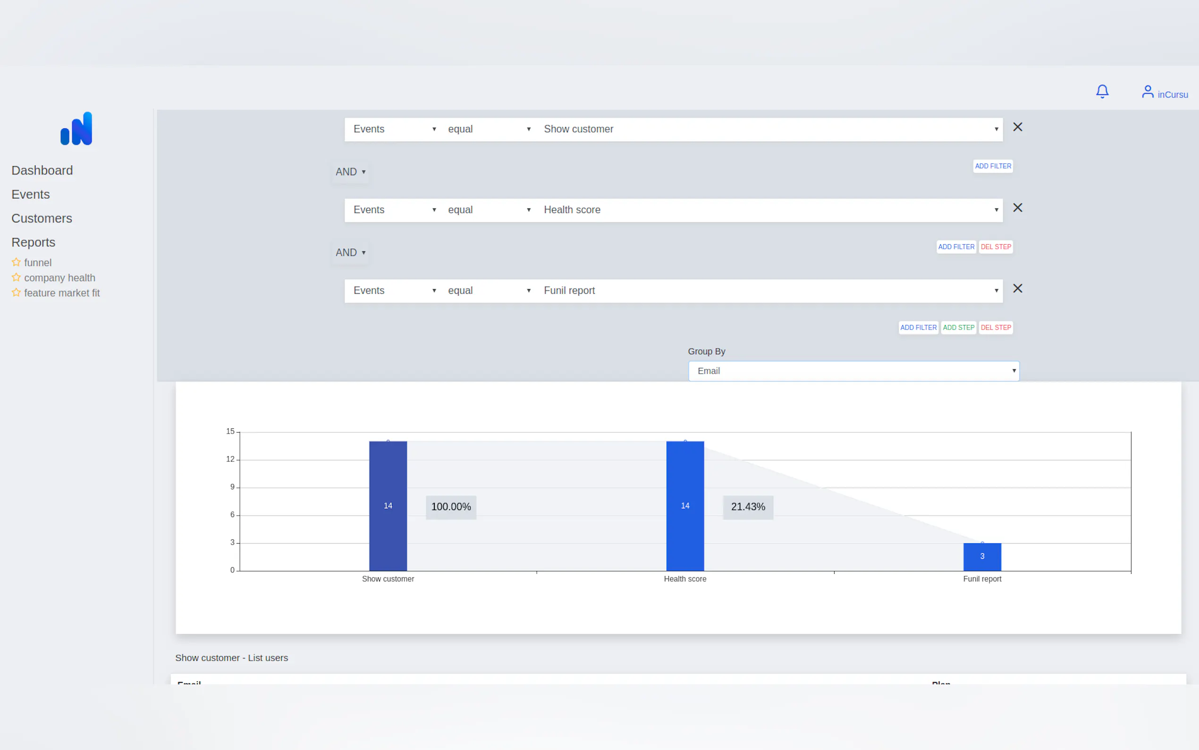Open the Customers section in sidebar
The height and width of the screenshot is (750, 1199).
tap(42, 218)
